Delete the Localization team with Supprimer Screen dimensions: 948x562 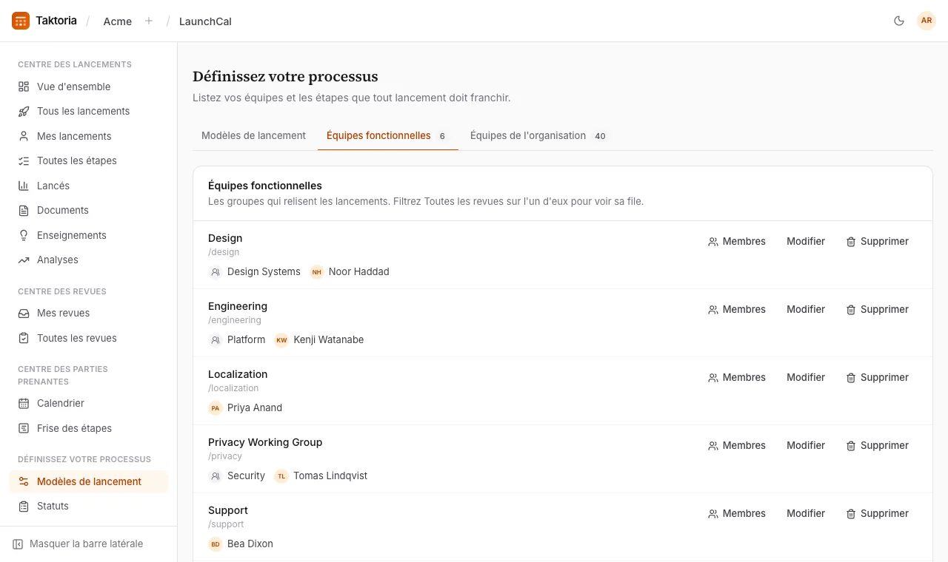(878, 377)
